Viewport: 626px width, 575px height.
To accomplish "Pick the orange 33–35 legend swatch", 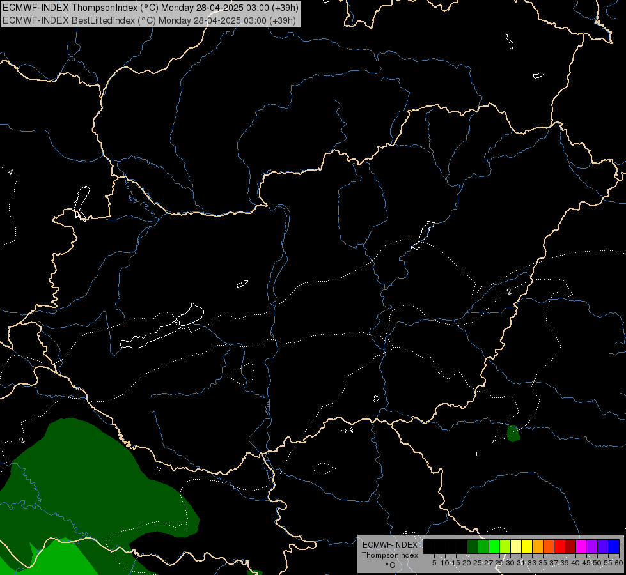I will [x=538, y=546].
